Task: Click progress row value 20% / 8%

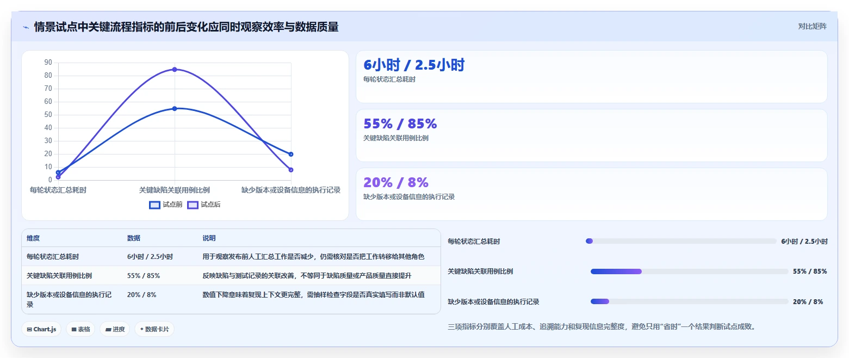Action: coord(808,301)
